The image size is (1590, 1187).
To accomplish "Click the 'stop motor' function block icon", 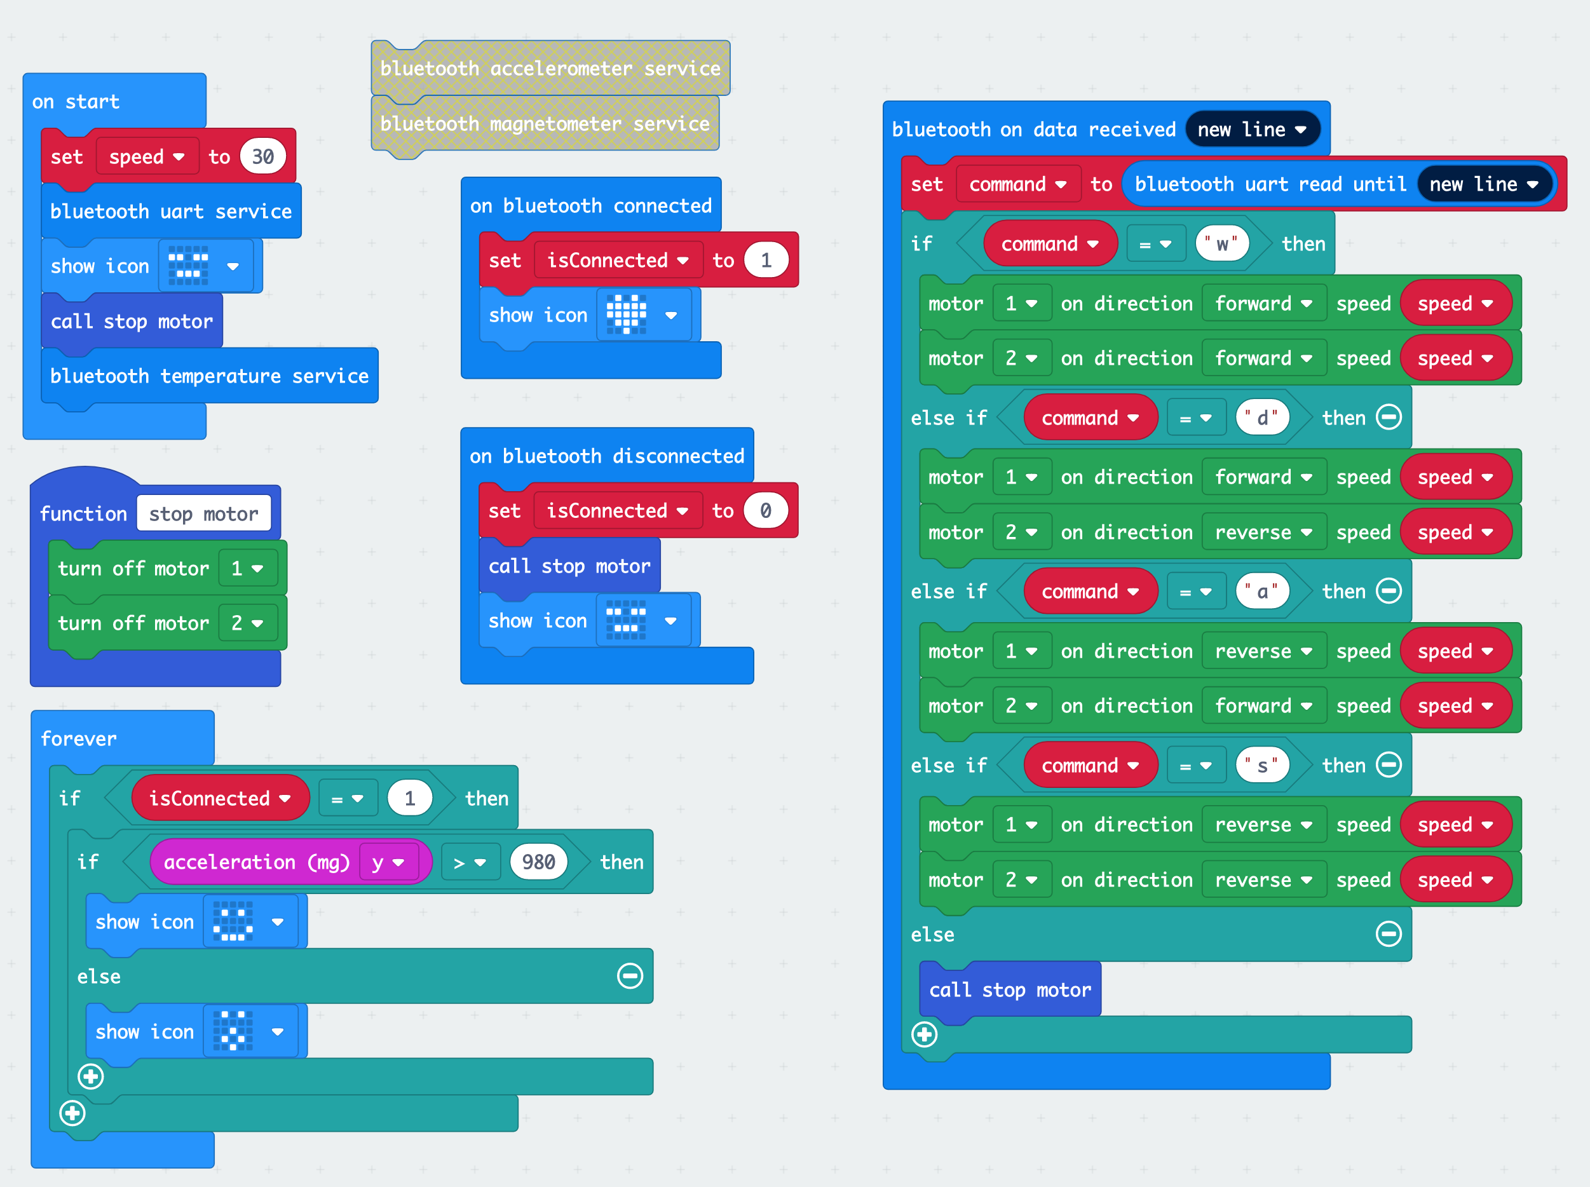I will pyautogui.click(x=205, y=509).
